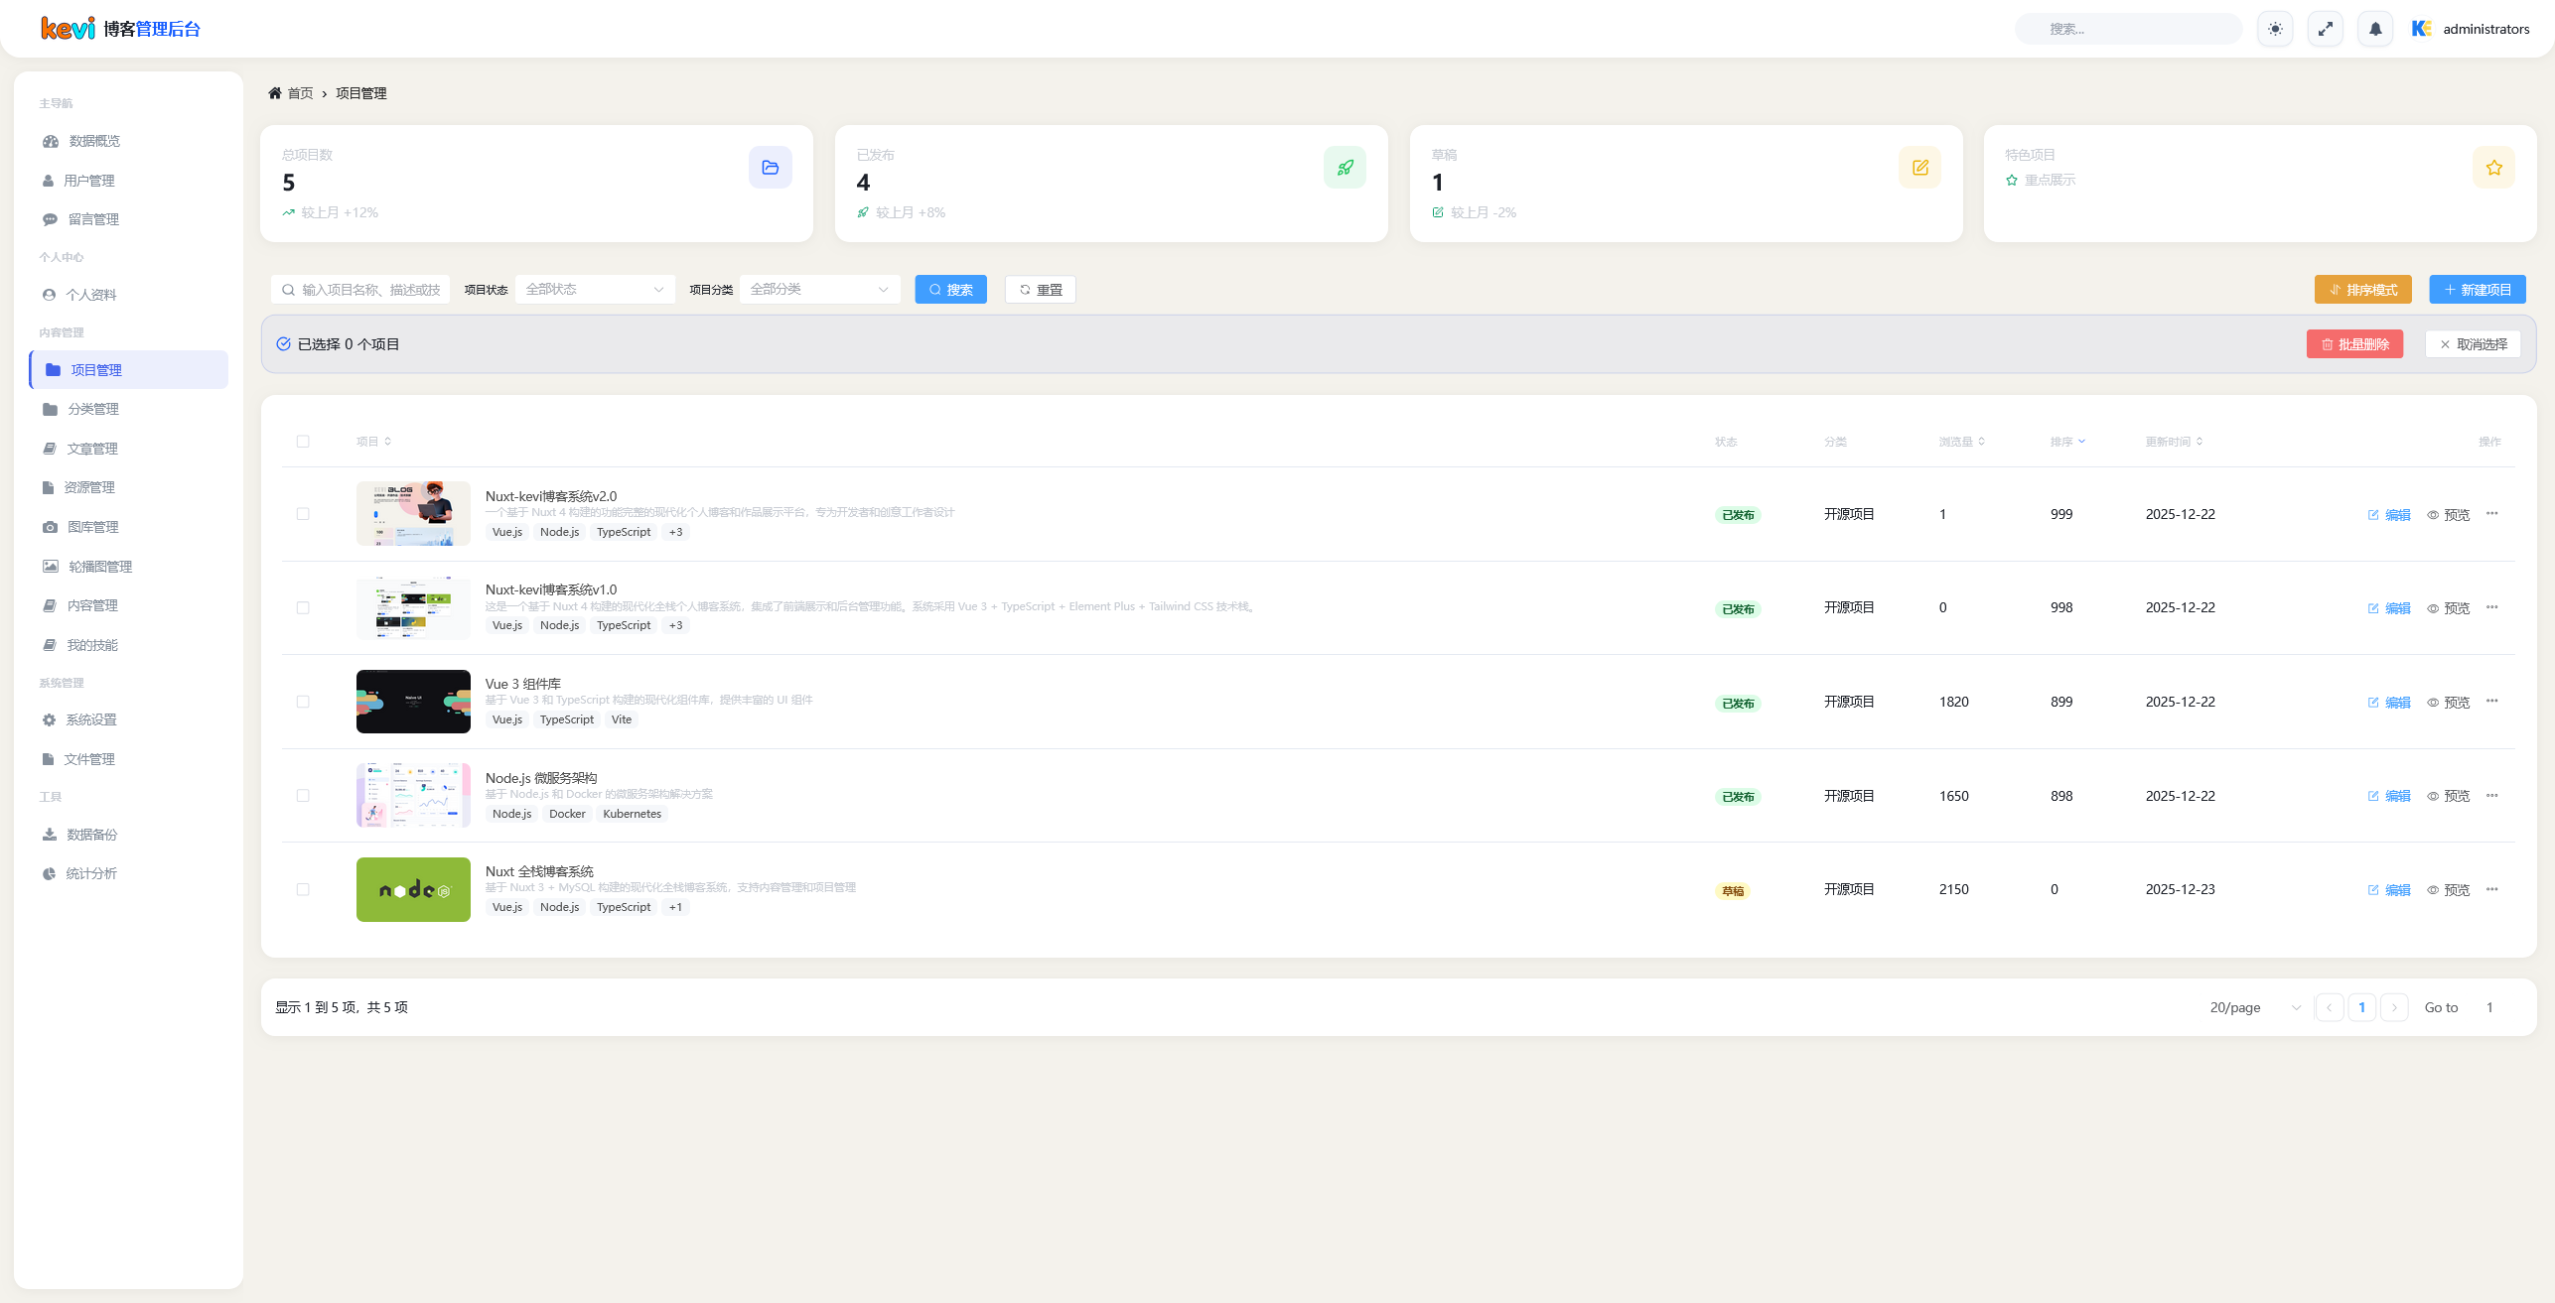The height and width of the screenshot is (1303, 2555).
Task: Toggle the light/dark theme sun icon
Action: (x=2275, y=29)
